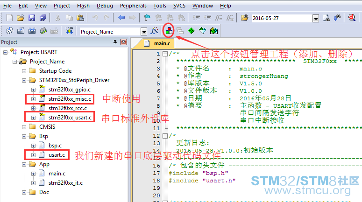Select stm32f0xx_usart.c in project tree
Screen dimensions: 362x202
click(x=70, y=118)
